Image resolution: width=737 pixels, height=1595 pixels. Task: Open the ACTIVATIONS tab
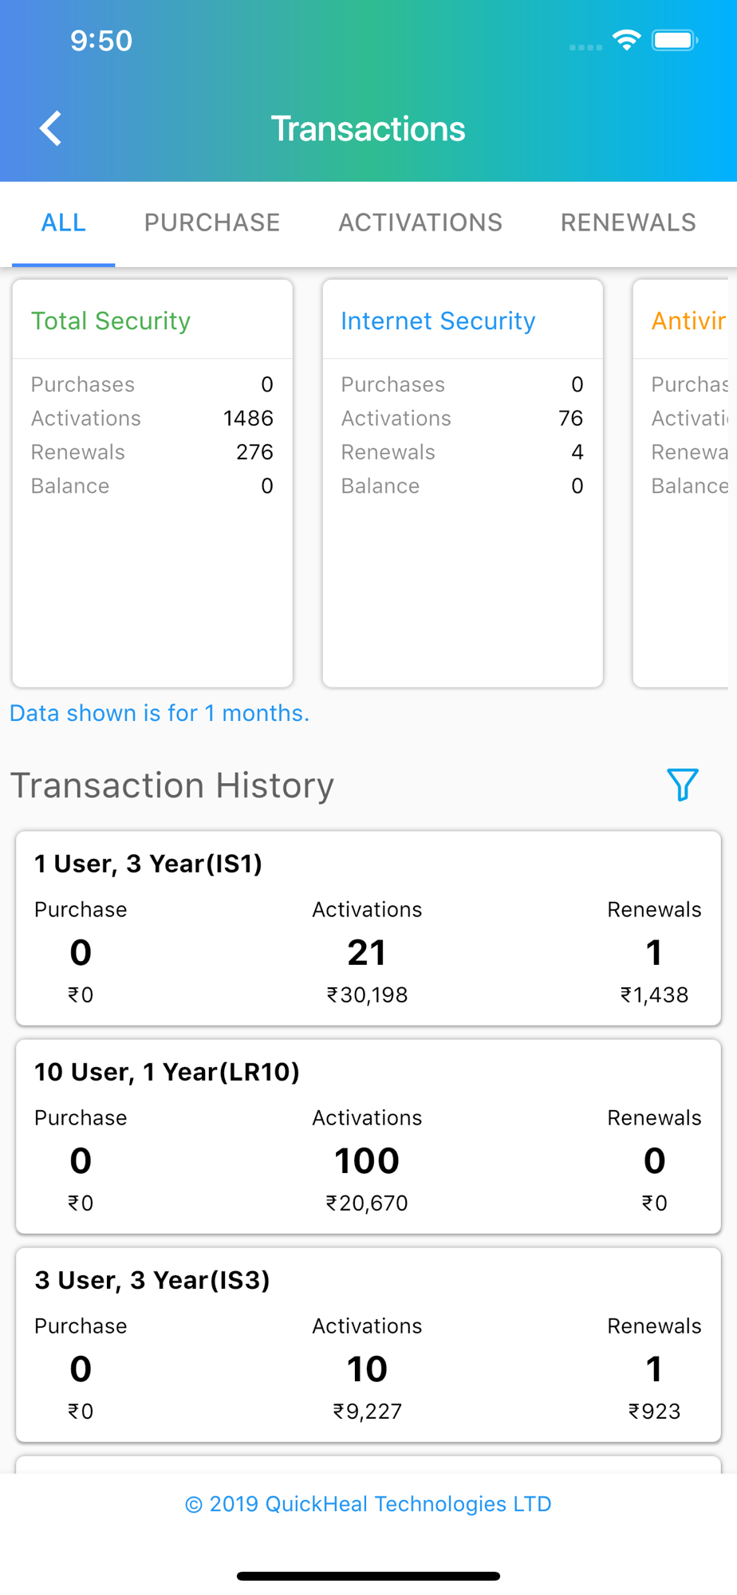(420, 223)
